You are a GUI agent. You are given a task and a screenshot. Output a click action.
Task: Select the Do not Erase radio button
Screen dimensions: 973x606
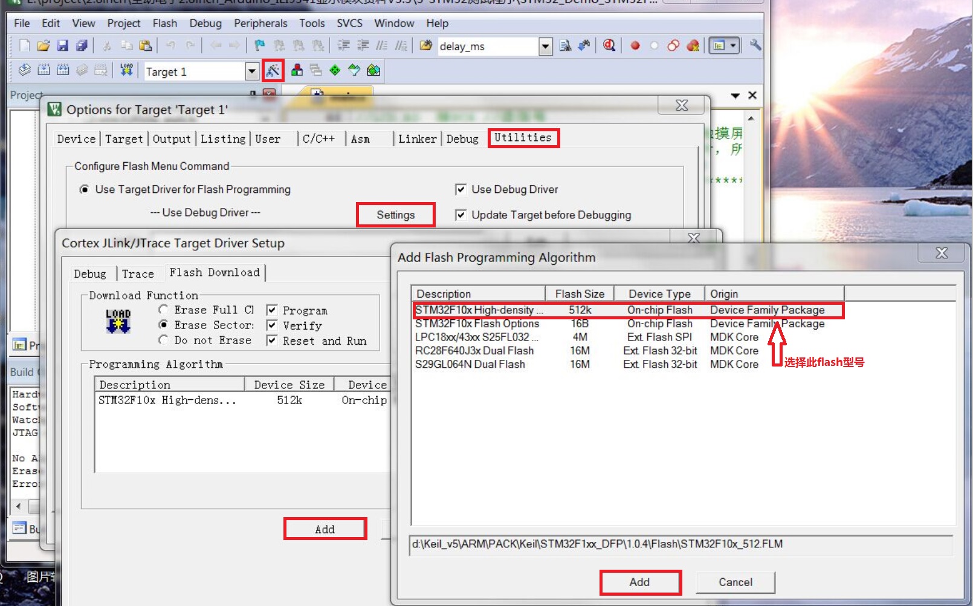tap(163, 340)
